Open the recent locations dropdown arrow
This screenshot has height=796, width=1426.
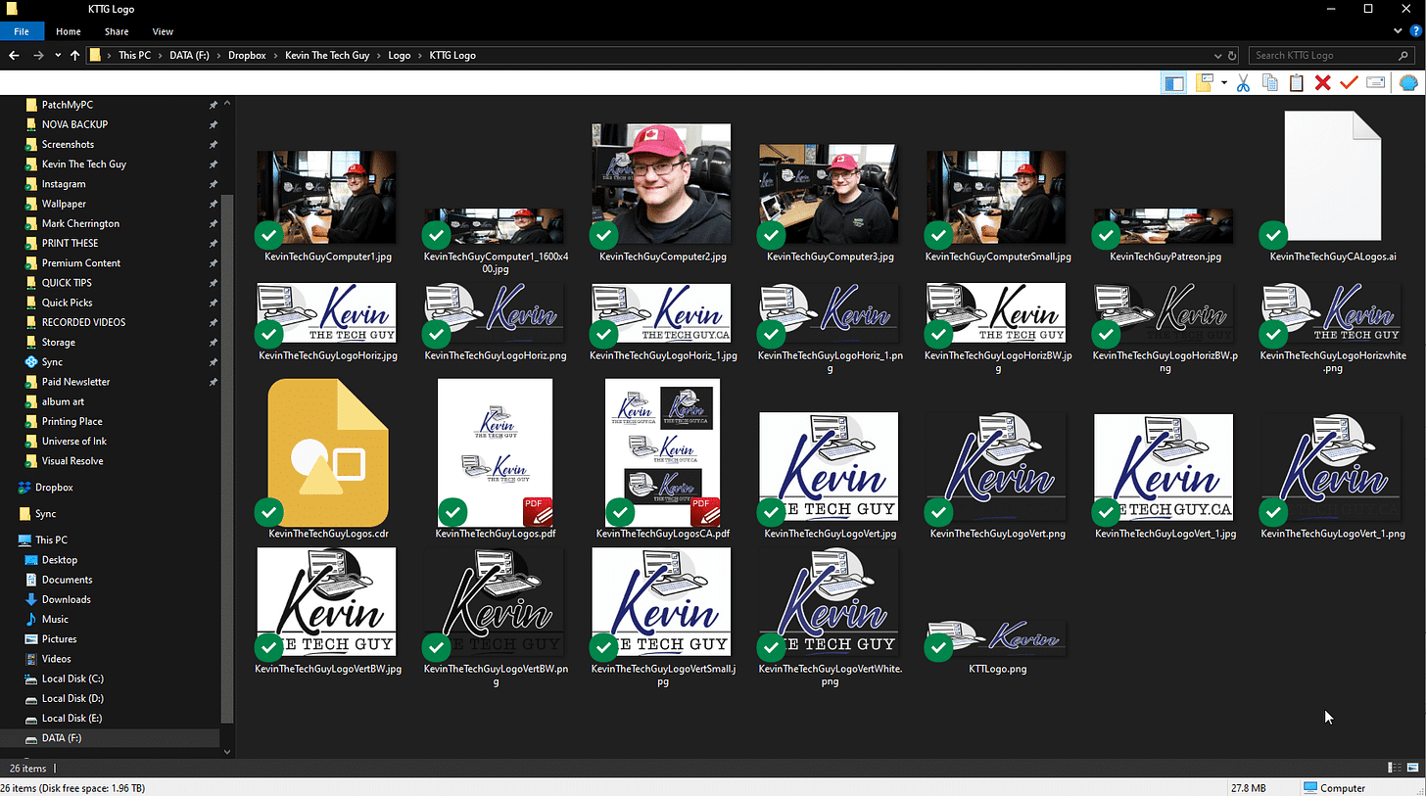59,56
